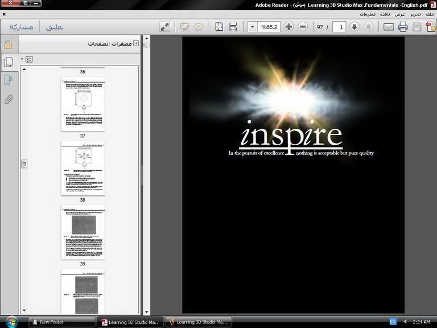The image size is (437, 328).
Task: Click the thumbnails panel scroll up arrow
Action: 24,69
